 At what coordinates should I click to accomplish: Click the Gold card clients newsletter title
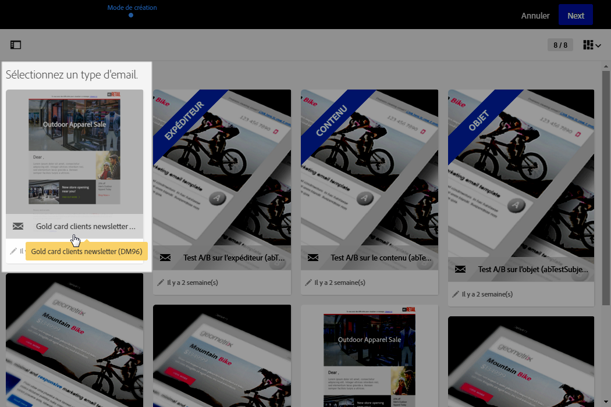coord(86,226)
